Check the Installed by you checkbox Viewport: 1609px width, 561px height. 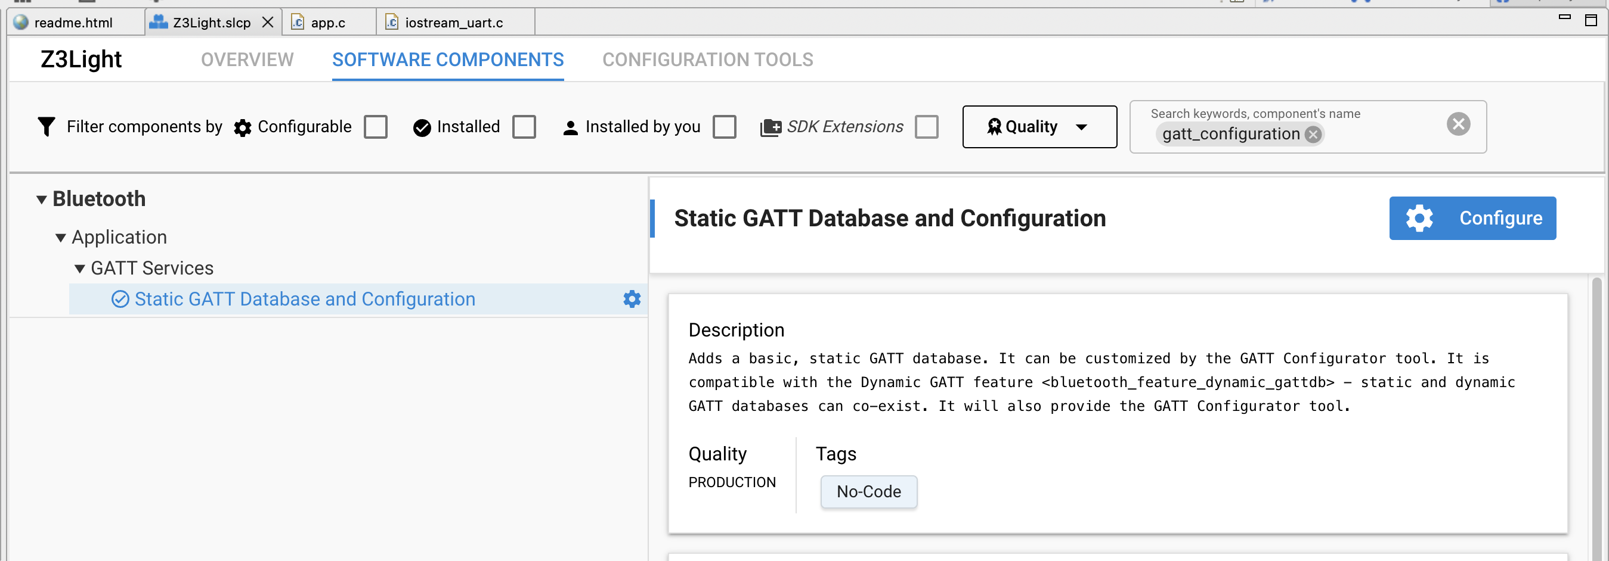pos(724,127)
